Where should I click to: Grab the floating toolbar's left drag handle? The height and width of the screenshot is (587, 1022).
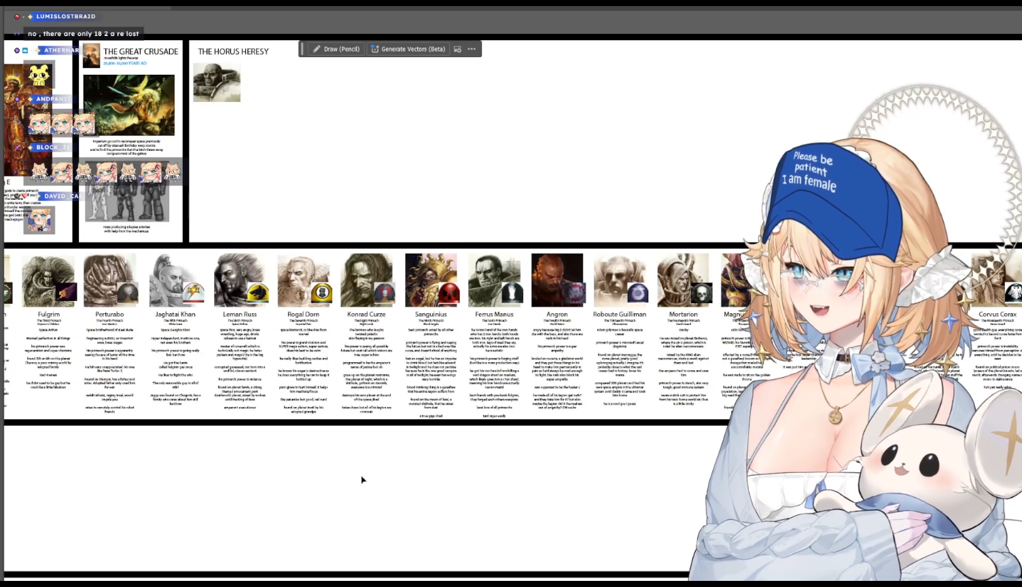pos(303,49)
